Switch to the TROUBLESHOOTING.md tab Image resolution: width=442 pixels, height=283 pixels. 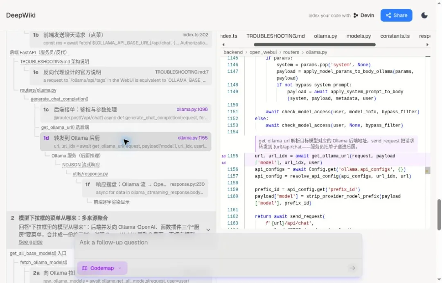(275, 36)
